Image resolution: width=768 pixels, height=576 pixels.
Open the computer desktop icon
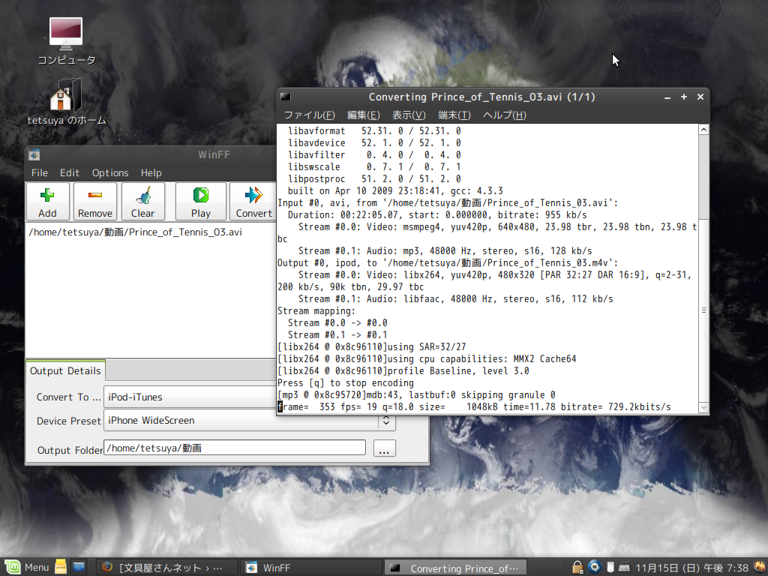click(67, 41)
